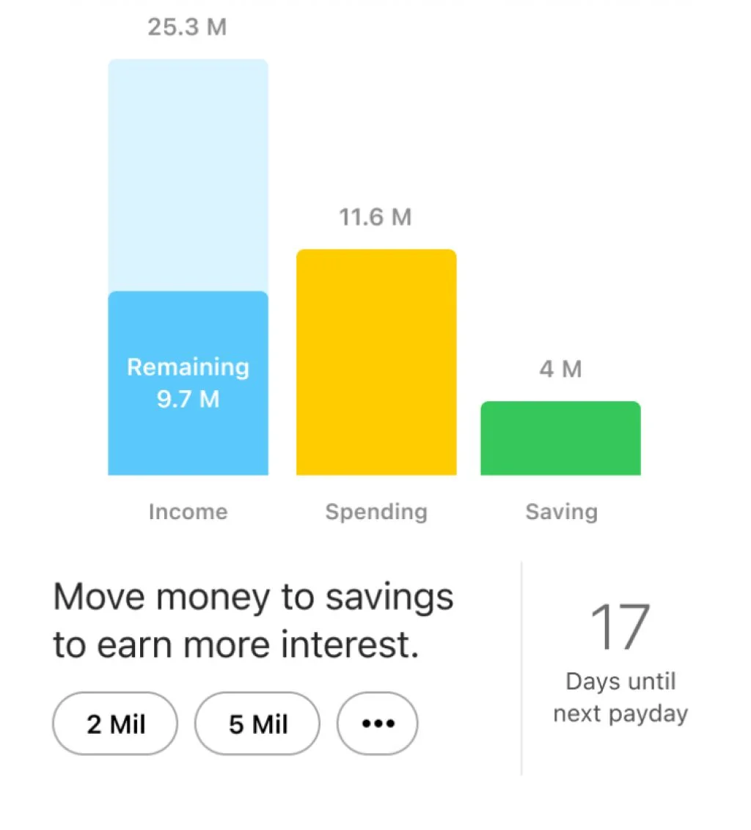
Task: Click the vertical divider beside payday counter
Action: pyautogui.click(x=521, y=667)
